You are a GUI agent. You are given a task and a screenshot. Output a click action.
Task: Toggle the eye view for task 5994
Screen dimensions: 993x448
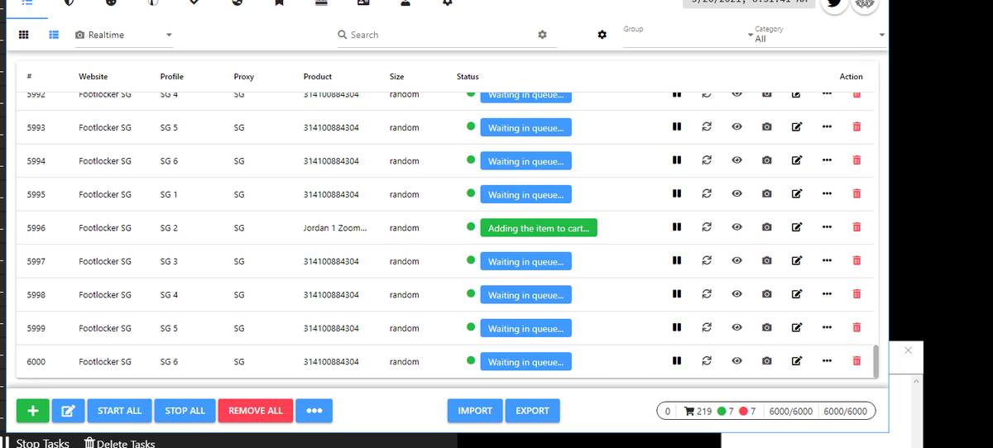pyautogui.click(x=736, y=160)
